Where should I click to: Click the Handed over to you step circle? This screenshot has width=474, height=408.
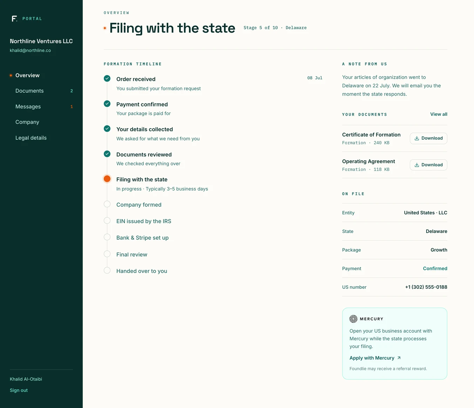tap(107, 270)
